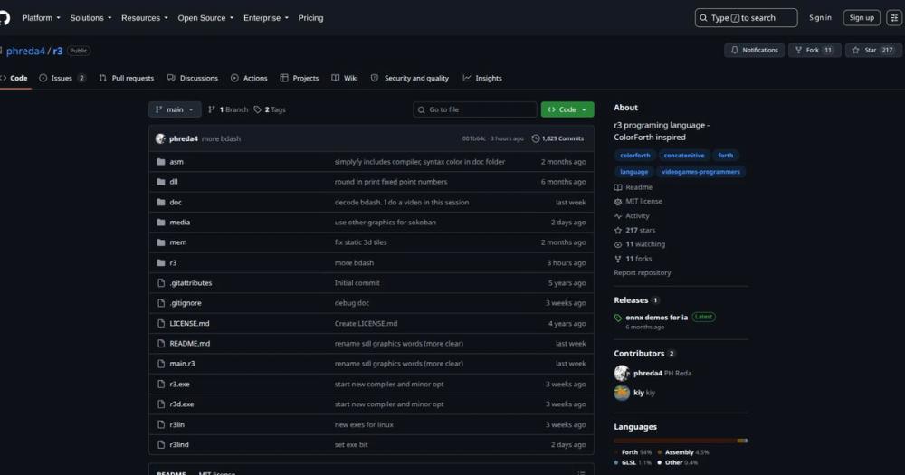
Task: Click the eye icon beside 11 watching
Action: [618, 244]
